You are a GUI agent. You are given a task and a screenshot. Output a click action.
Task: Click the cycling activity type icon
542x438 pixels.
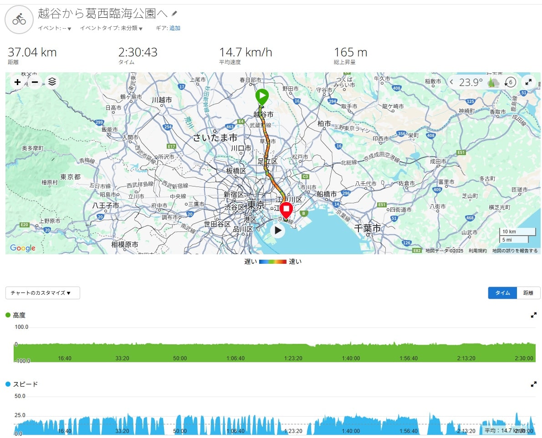coord(19,19)
